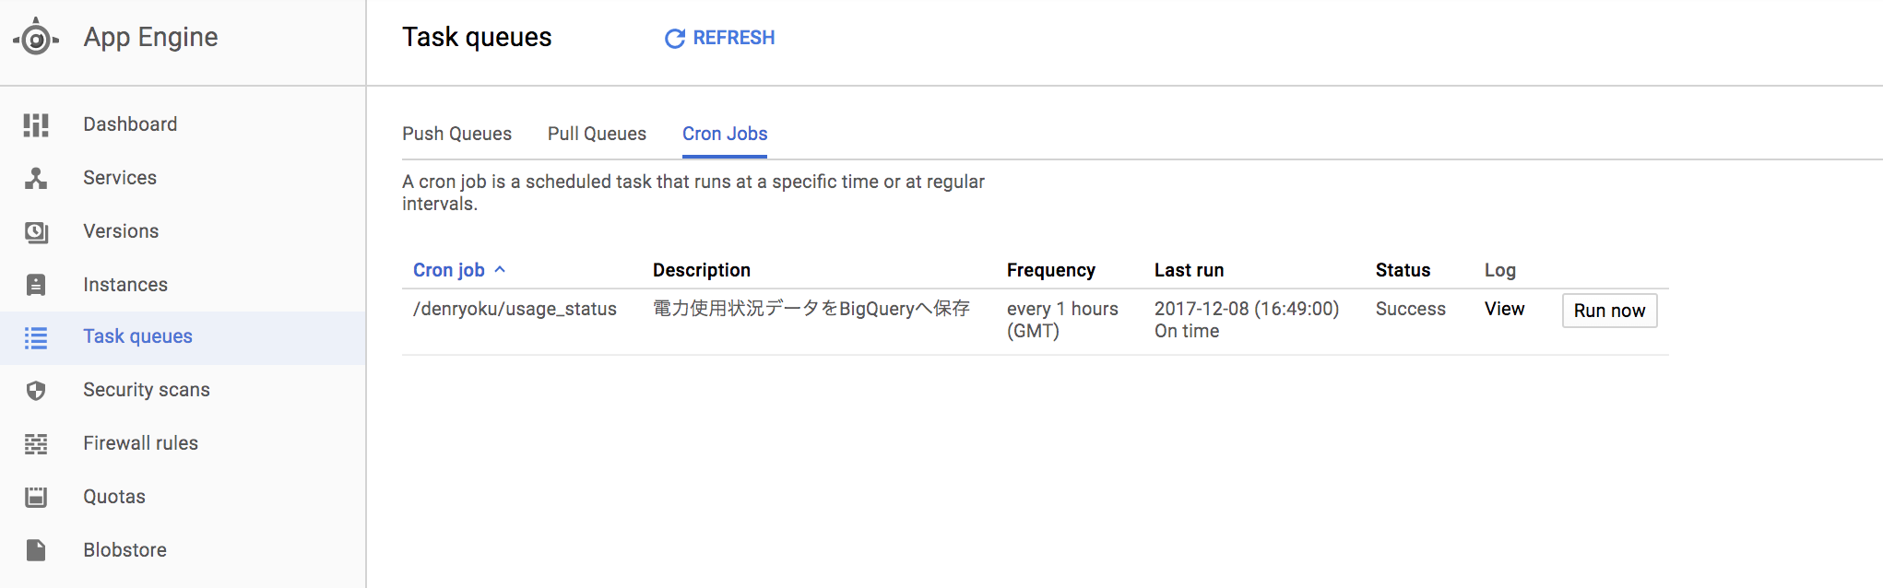Open Firewall rules from the sidebar
This screenshot has width=1883, height=588.
point(140,443)
